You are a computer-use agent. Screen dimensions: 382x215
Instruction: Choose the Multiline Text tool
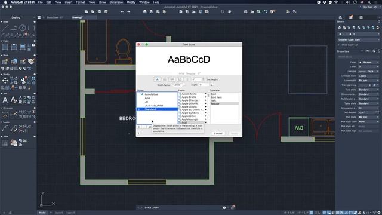(x=5, y=100)
